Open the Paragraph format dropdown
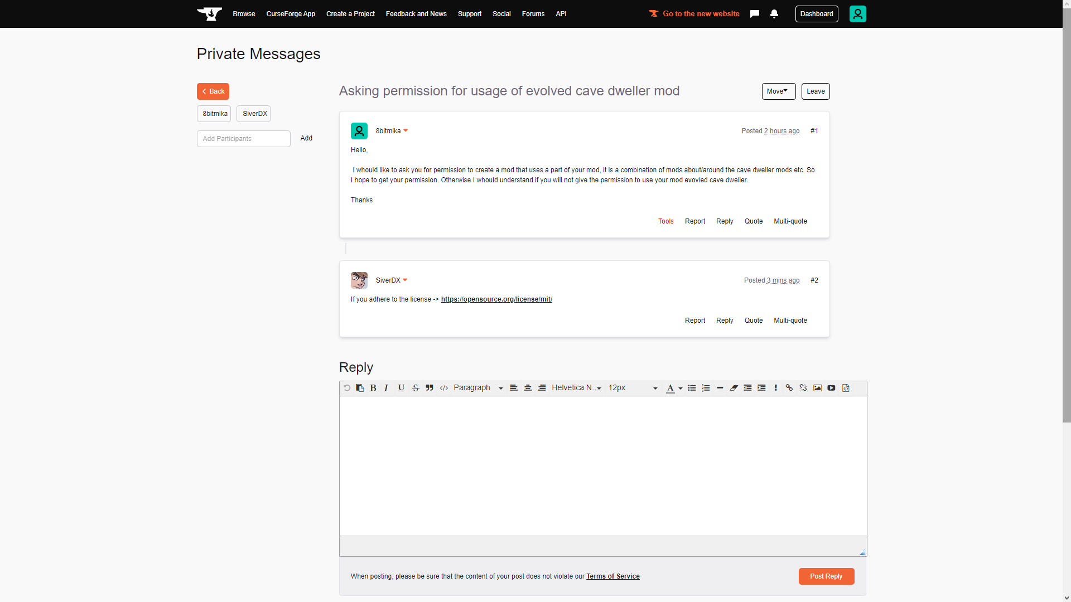 pos(478,388)
